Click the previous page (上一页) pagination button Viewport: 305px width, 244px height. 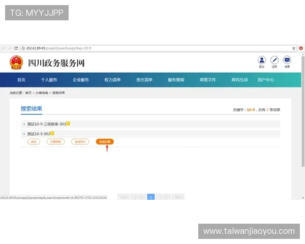(138, 197)
